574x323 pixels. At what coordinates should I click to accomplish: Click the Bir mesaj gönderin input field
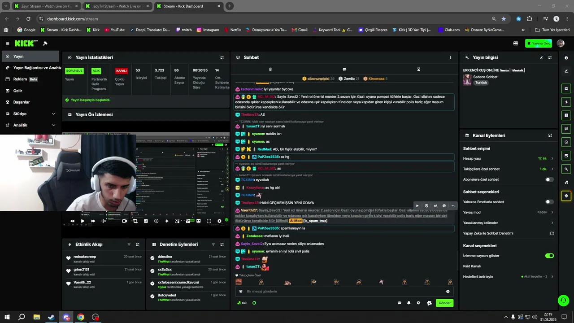tap(344, 292)
